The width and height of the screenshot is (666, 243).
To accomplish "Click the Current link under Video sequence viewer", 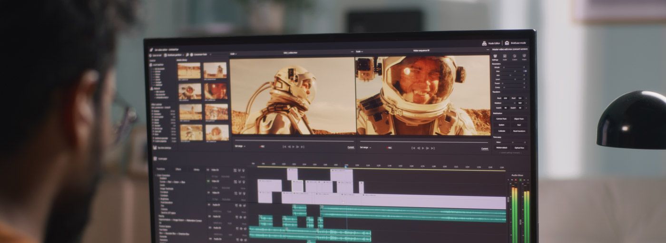I will [x=485, y=149].
